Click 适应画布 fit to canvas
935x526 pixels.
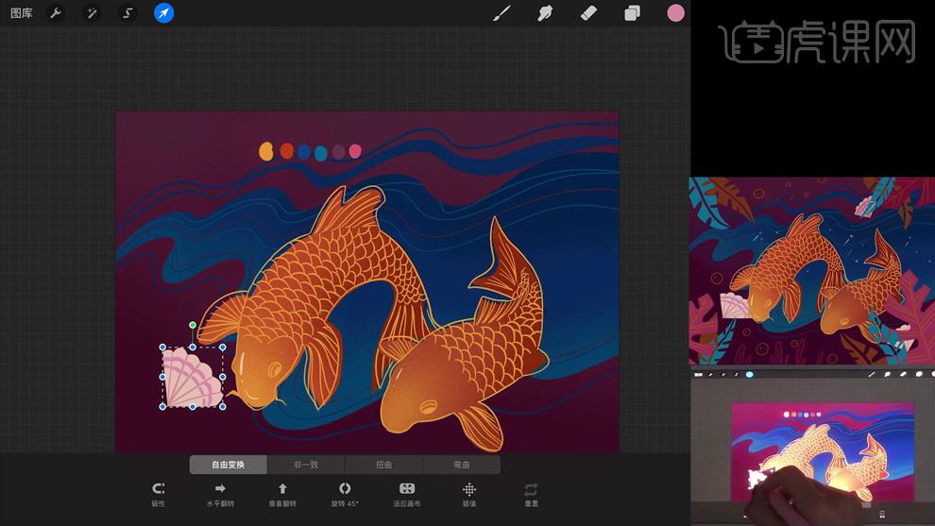point(407,495)
